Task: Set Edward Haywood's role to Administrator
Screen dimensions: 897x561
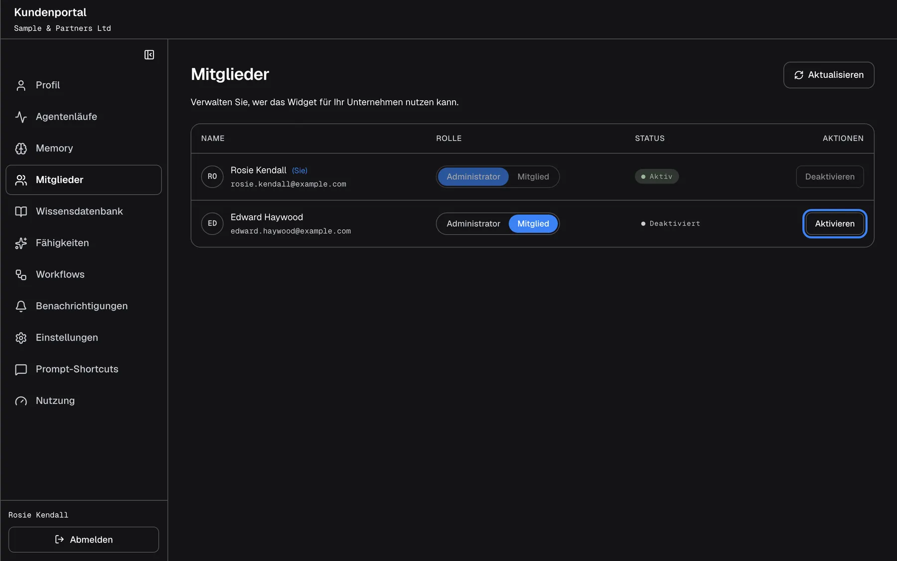Action: (x=473, y=223)
